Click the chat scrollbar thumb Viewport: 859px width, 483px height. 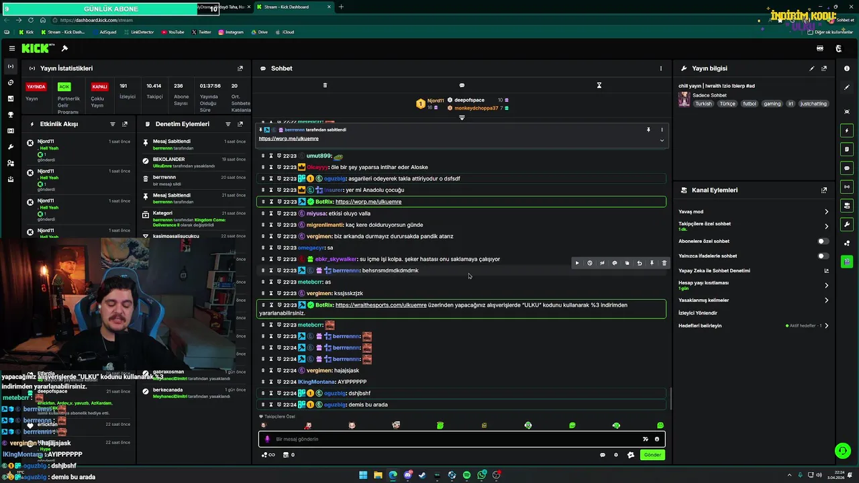[670, 399]
